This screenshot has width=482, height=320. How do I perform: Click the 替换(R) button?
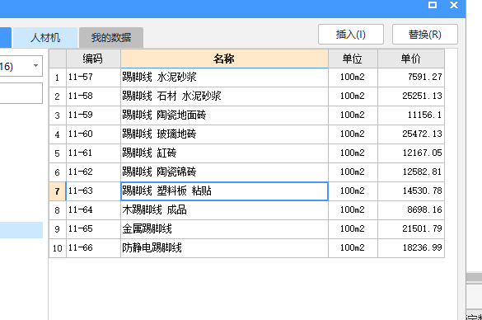pyautogui.click(x=425, y=34)
